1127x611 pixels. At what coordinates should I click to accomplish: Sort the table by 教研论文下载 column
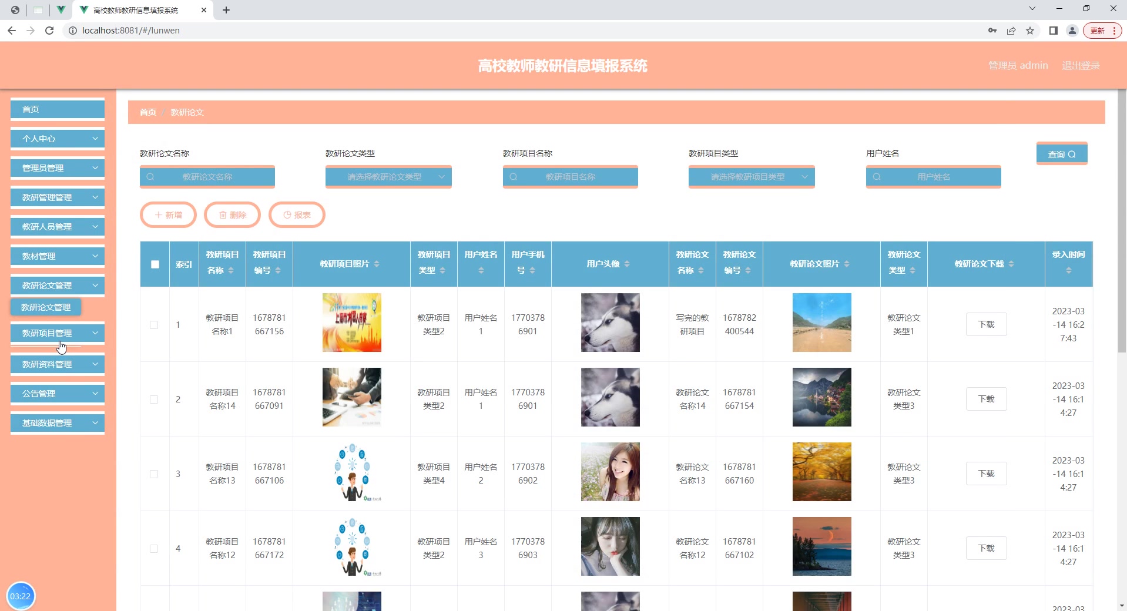pos(1011,264)
